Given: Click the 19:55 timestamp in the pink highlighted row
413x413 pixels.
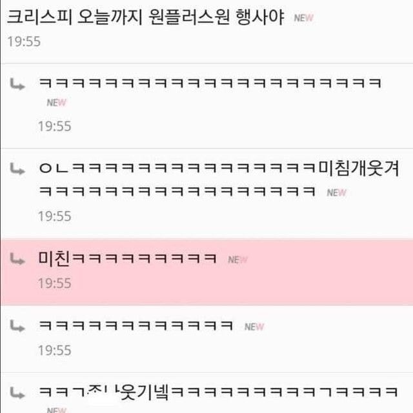Looking at the screenshot, I should (x=54, y=283).
